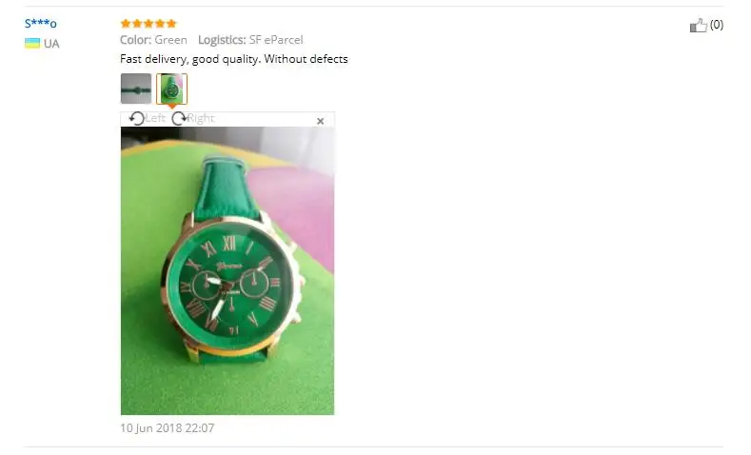
Task: Click the Right rotate label
Action: coord(201,118)
